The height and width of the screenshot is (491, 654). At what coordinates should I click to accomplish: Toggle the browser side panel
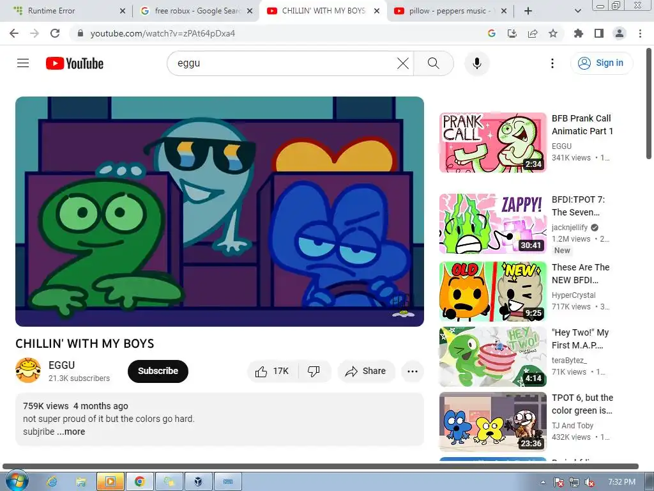tap(599, 33)
